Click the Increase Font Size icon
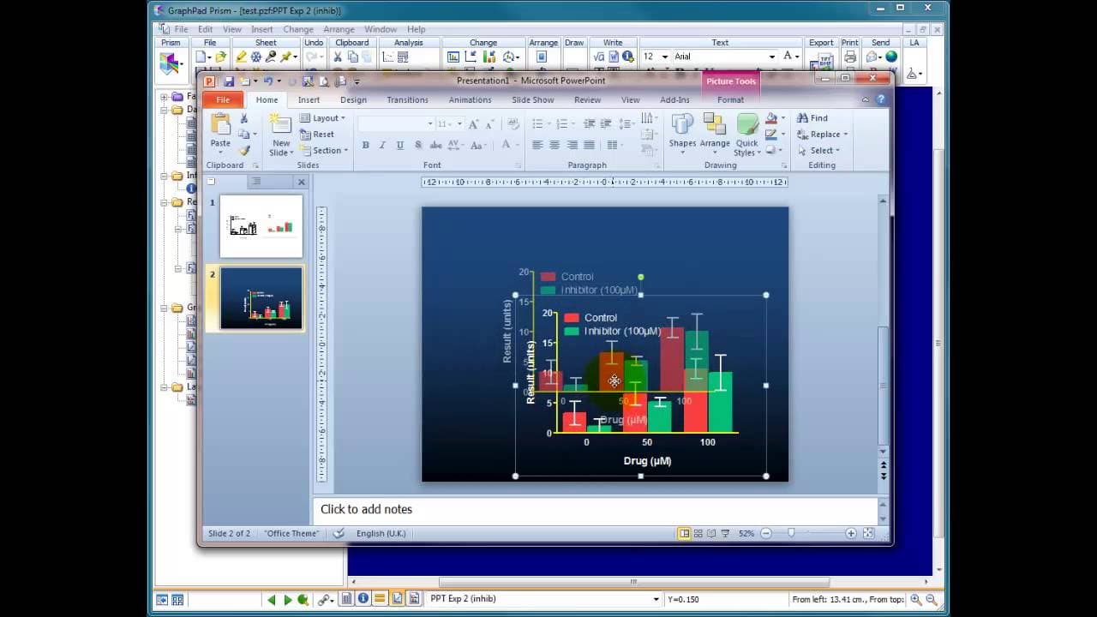 tap(473, 124)
